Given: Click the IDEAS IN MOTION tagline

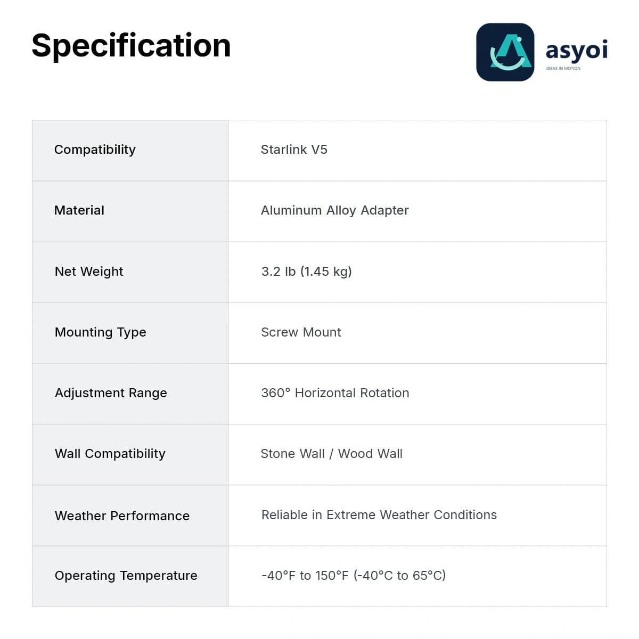Looking at the screenshot, I should pyautogui.click(x=563, y=69).
